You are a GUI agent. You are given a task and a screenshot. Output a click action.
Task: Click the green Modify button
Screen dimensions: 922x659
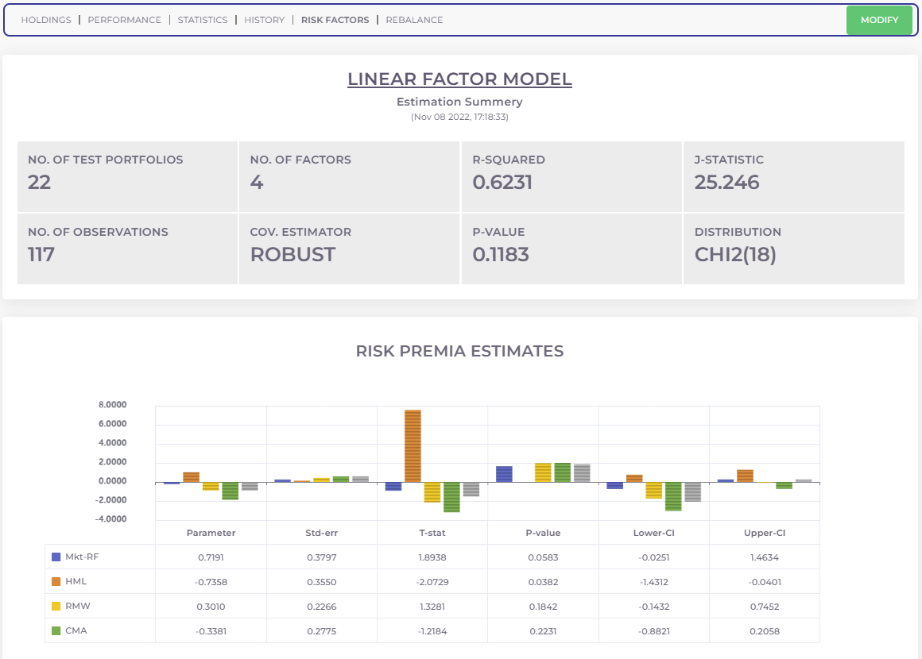[879, 20]
